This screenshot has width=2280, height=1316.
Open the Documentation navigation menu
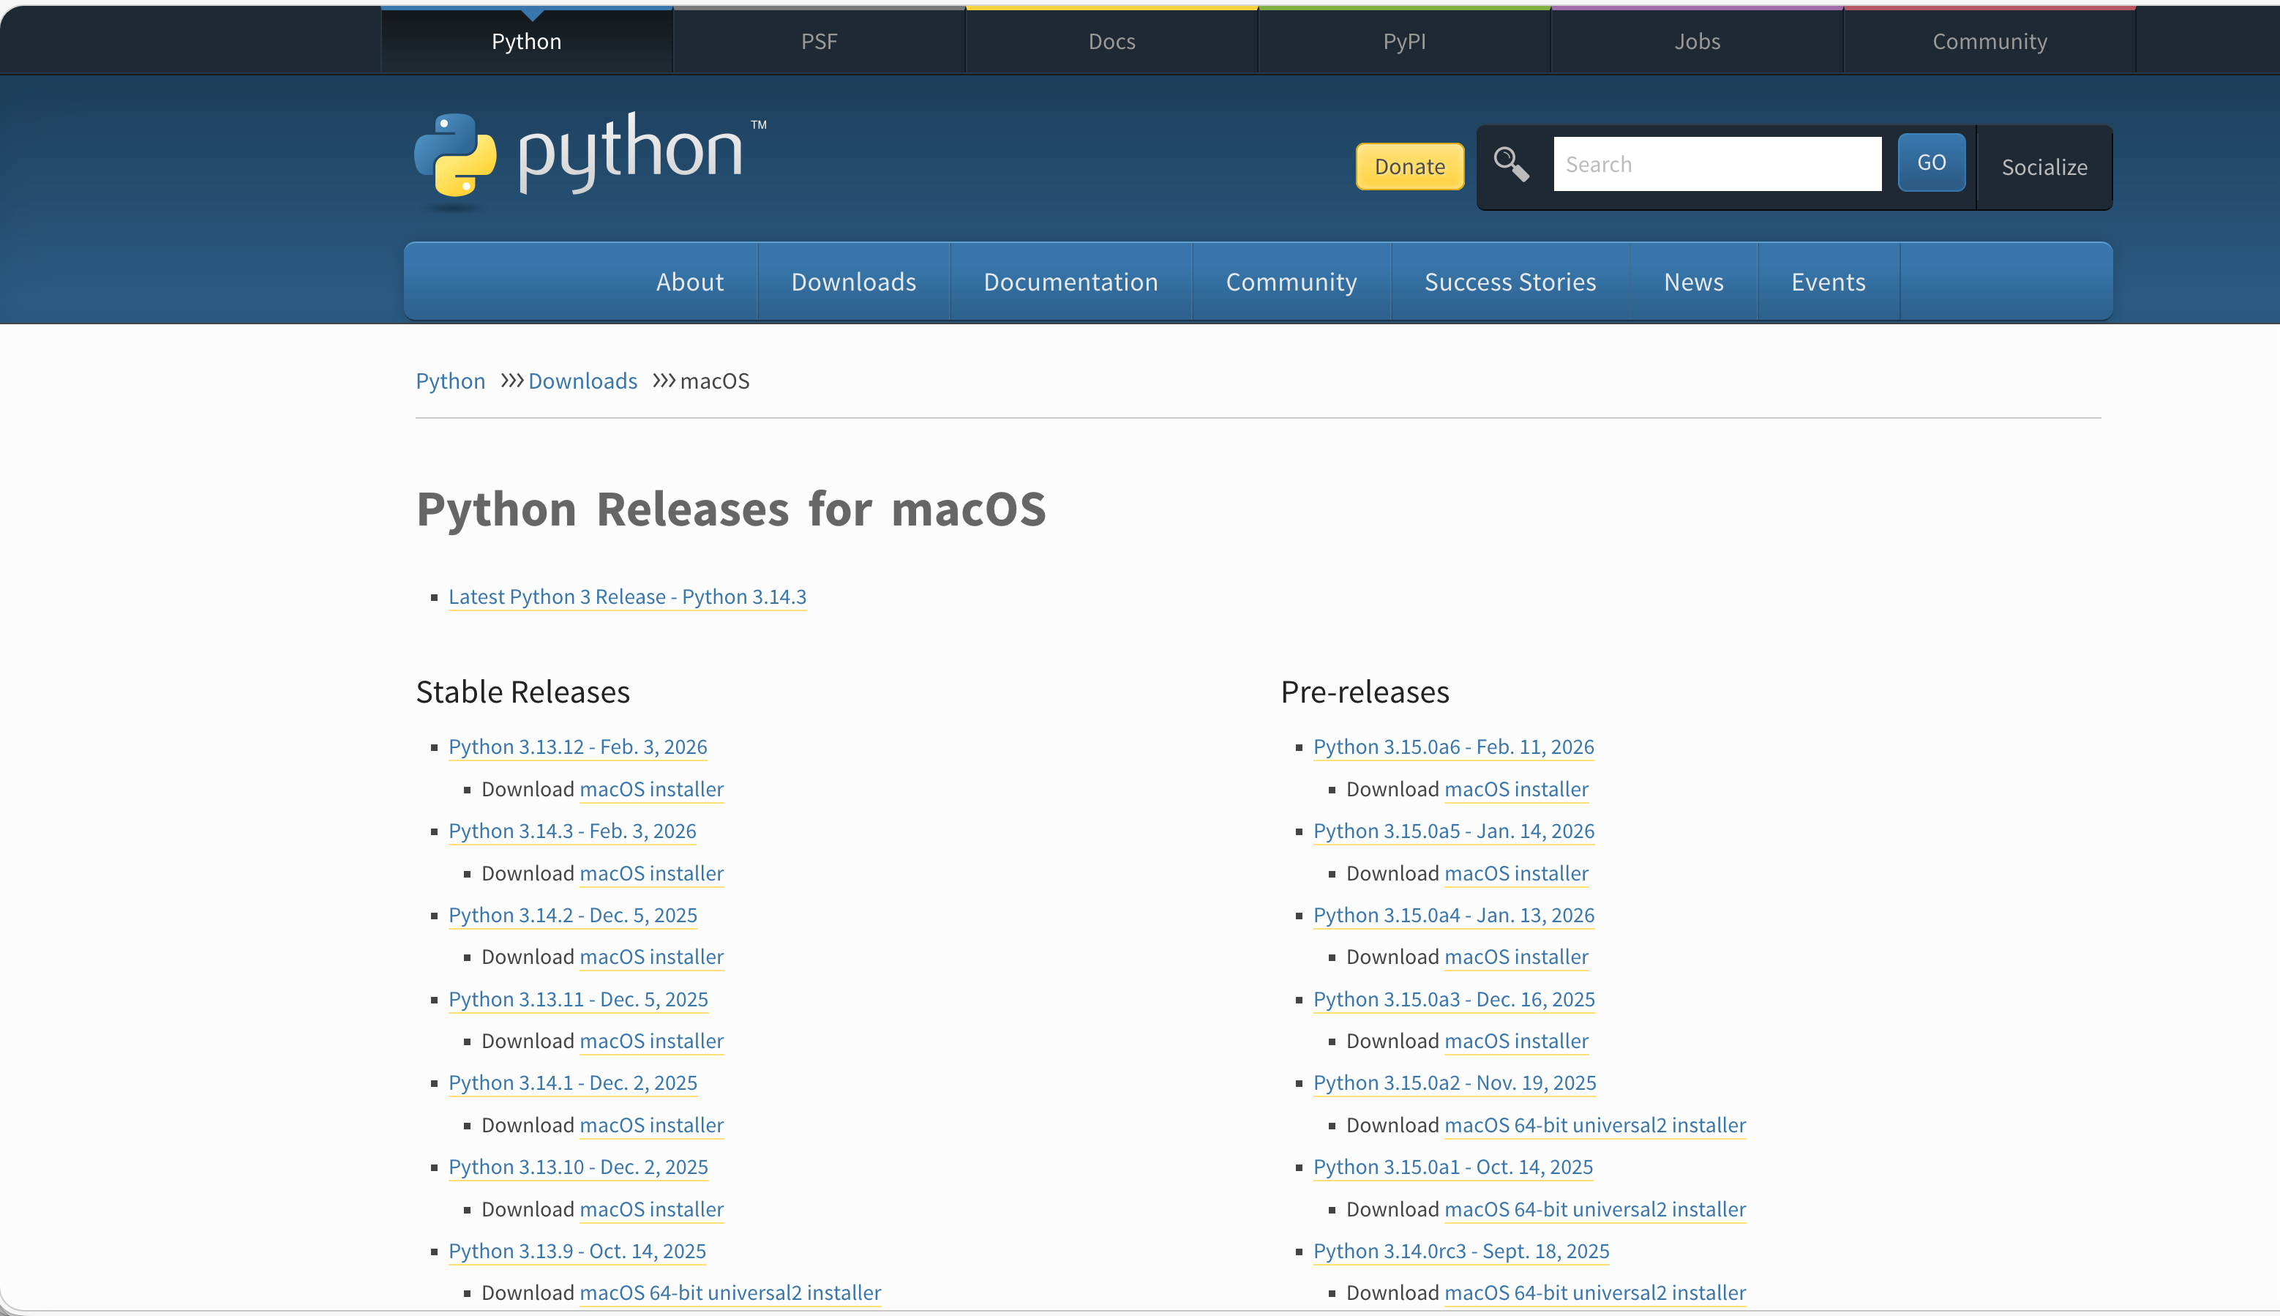[x=1070, y=282]
